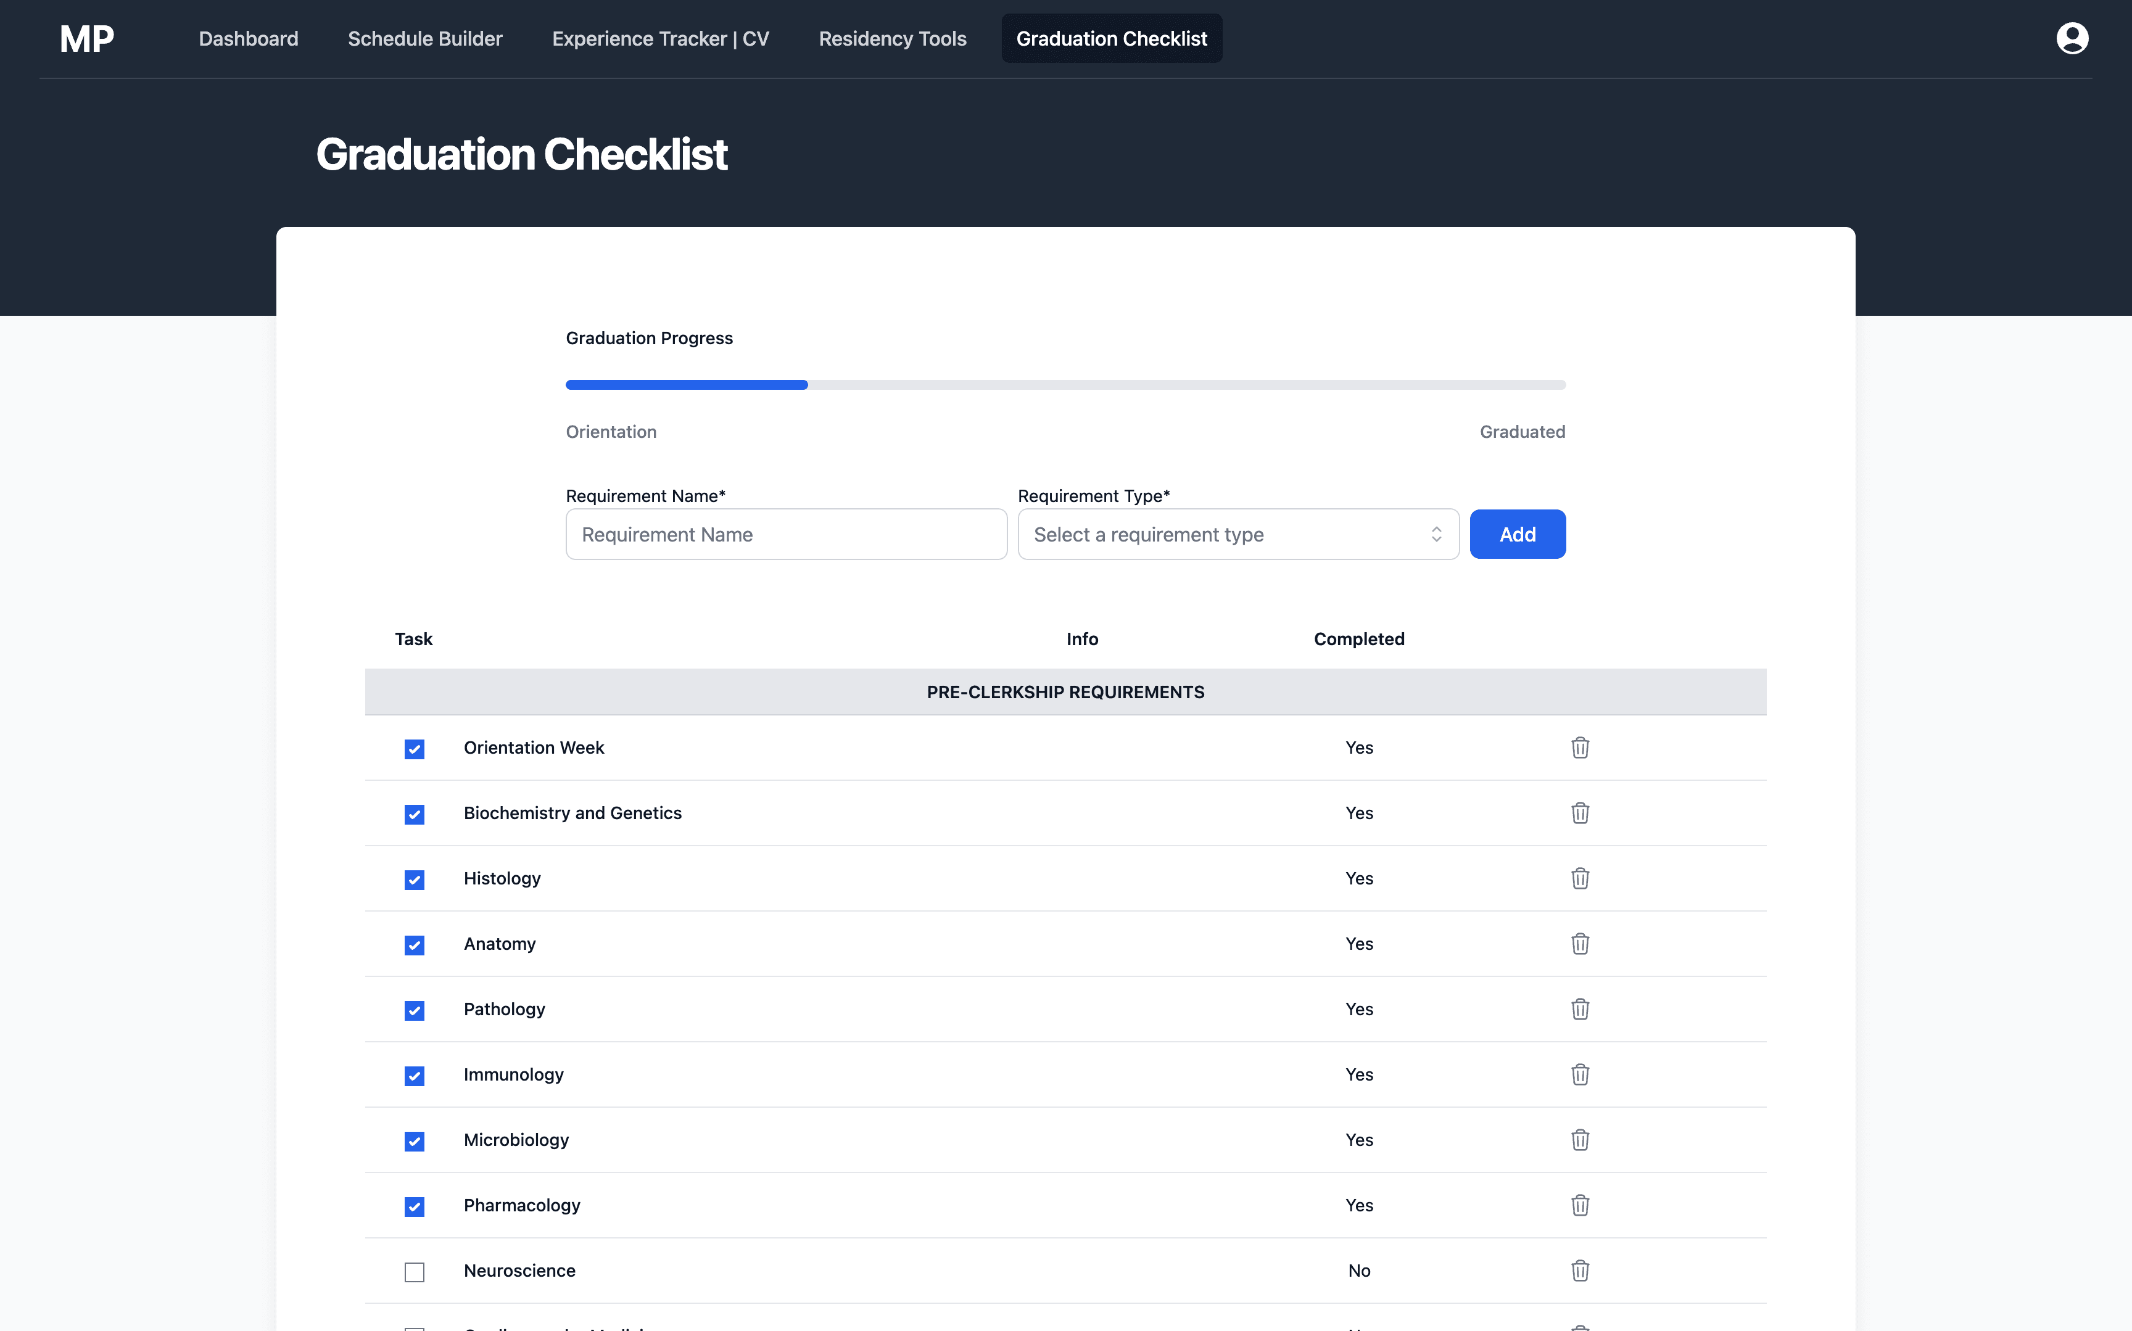The width and height of the screenshot is (2132, 1331).
Task: Delete the Anatomy task
Action: coord(1580,944)
